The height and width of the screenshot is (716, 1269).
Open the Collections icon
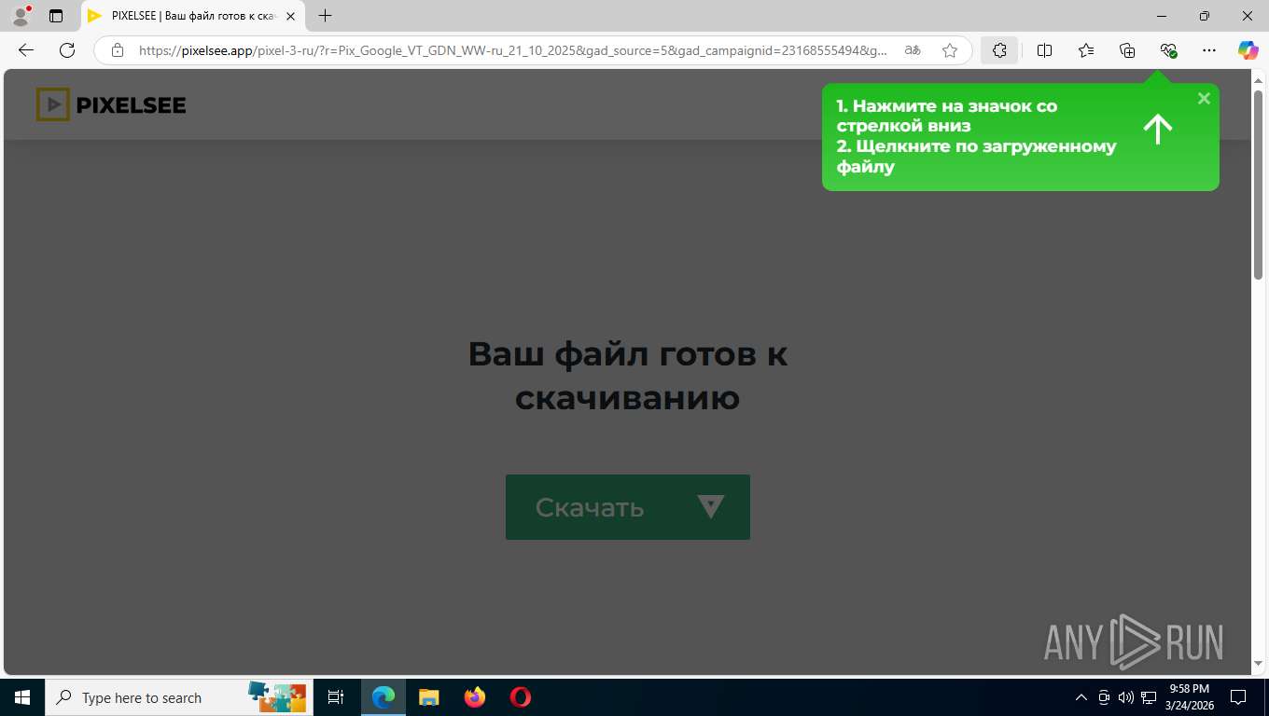(x=1127, y=50)
